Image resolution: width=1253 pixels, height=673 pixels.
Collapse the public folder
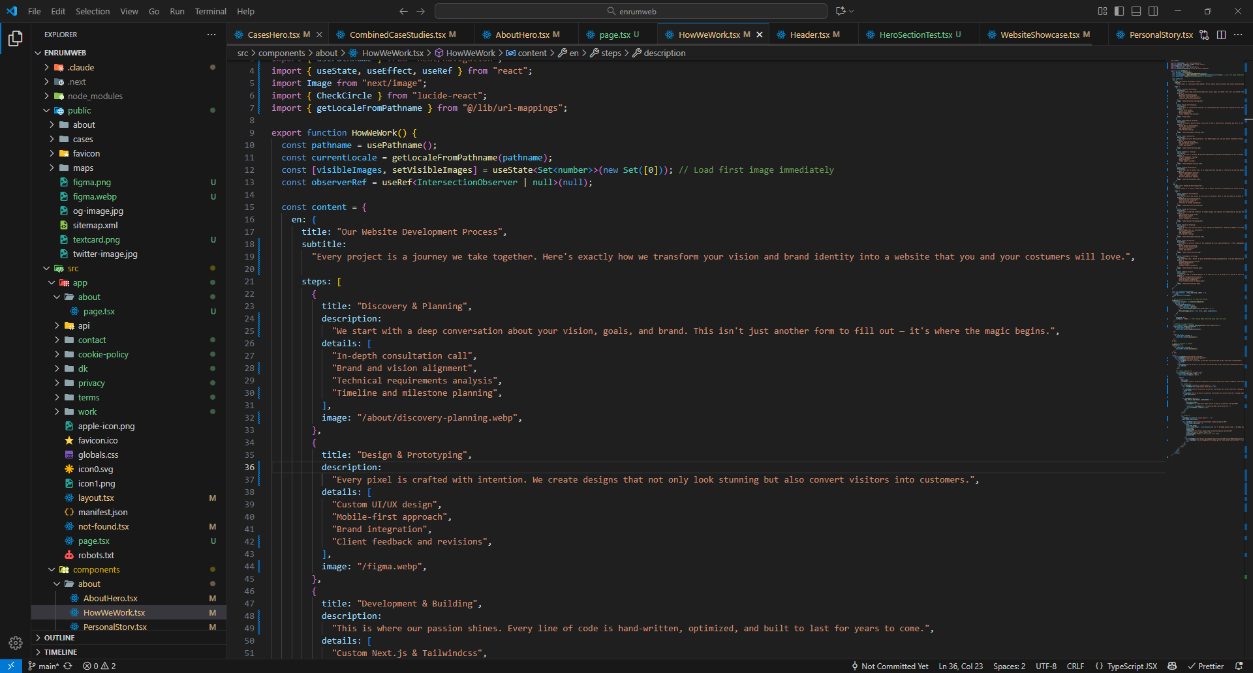pyautogui.click(x=79, y=110)
